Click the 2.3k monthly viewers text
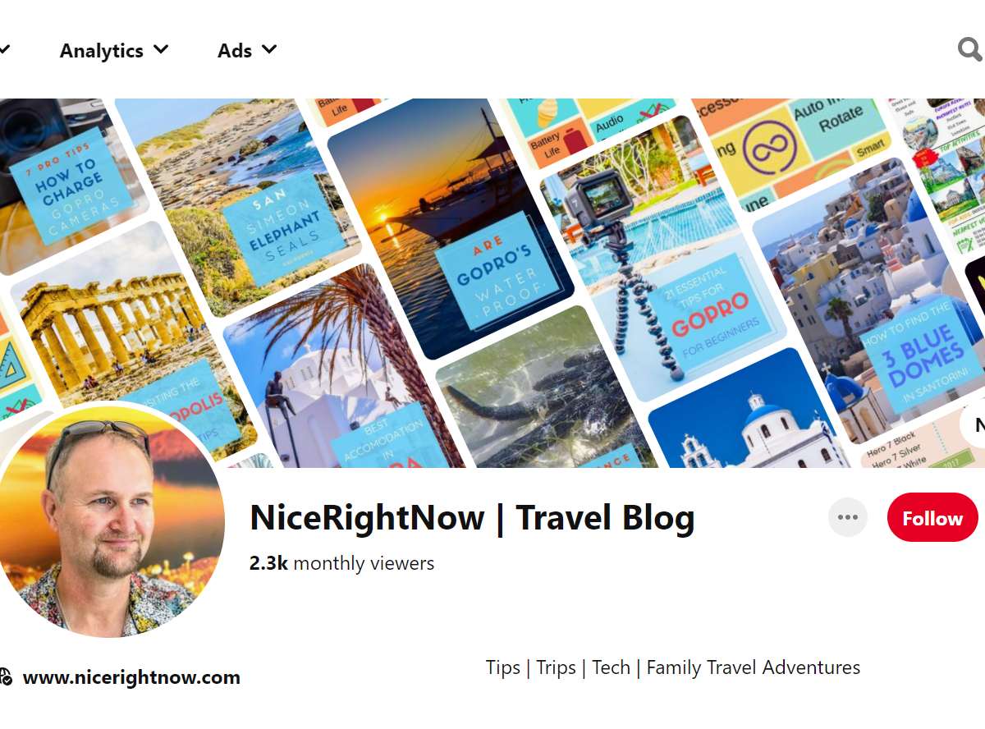 click(x=342, y=563)
